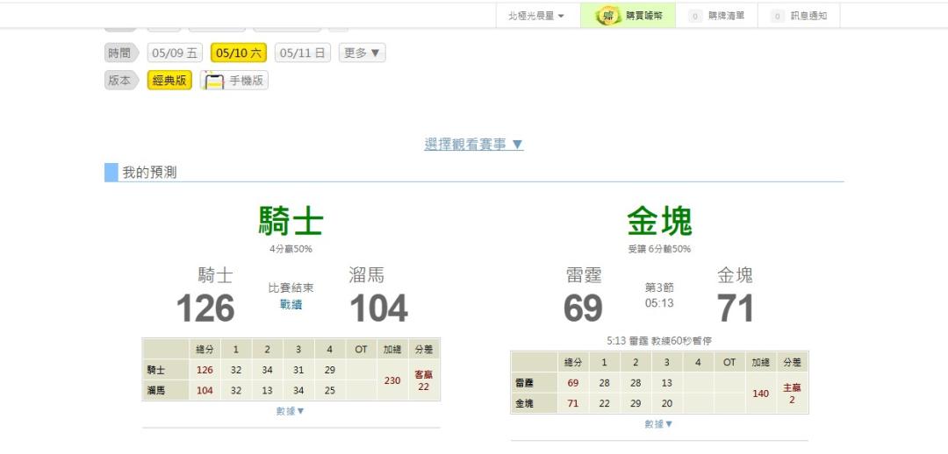Screen dimensions: 948x454
Task: Expand 選擇觀看賽事 game selector
Action: [x=474, y=145]
